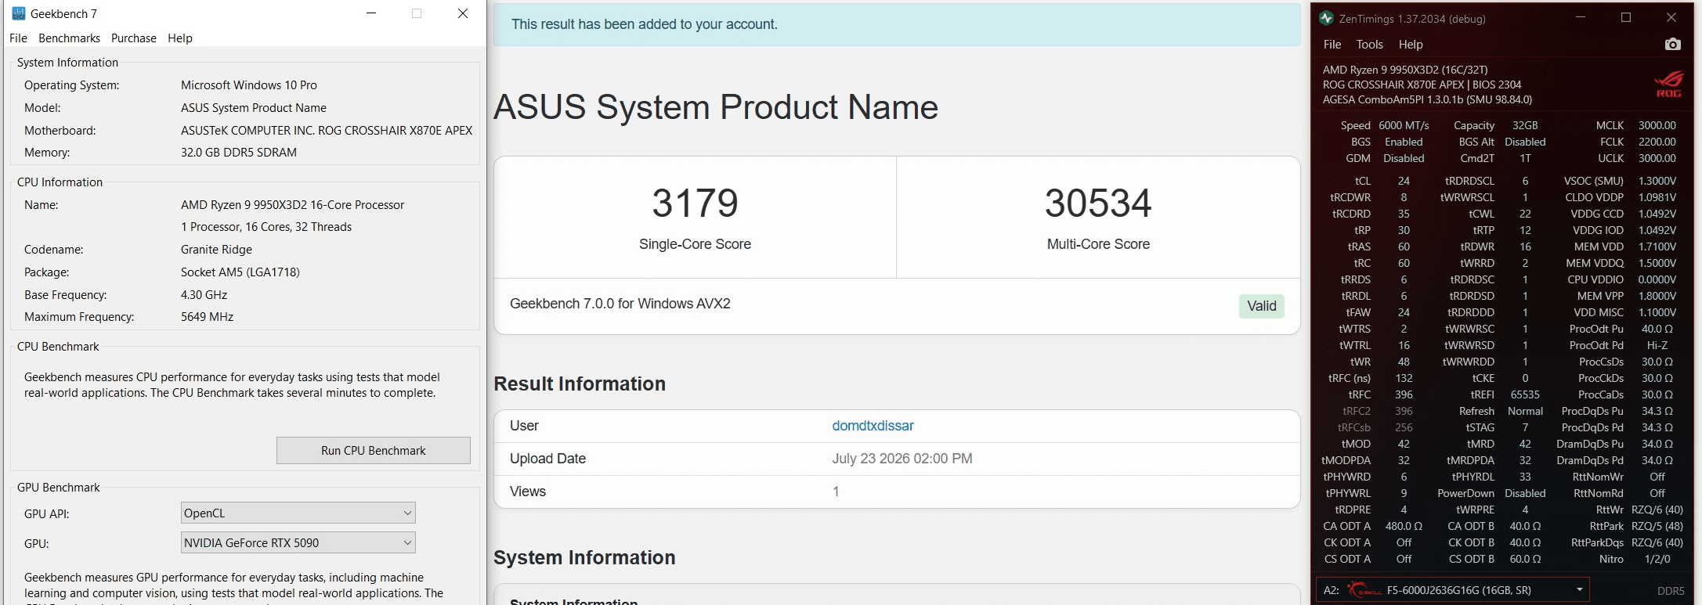Image resolution: width=1702 pixels, height=605 pixels.
Task: Open the Tools menu in ZenTimings
Action: 1370,45
